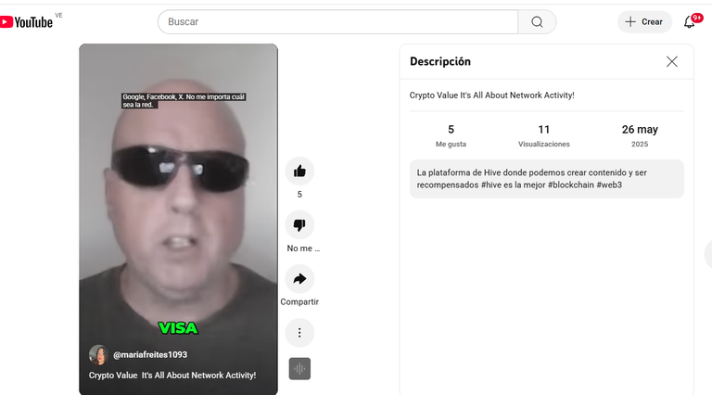Click the 11 Visualizaciones stat
712x395 pixels.
pyautogui.click(x=544, y=135)
